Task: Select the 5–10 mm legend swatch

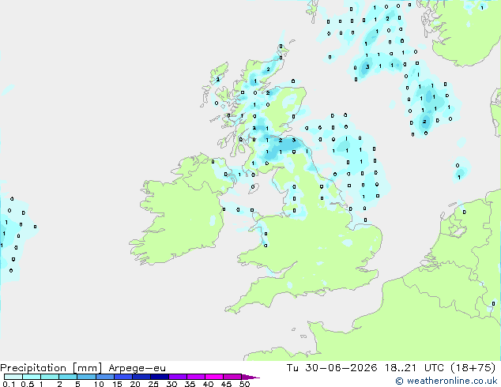Action: [x=86, y=377]
